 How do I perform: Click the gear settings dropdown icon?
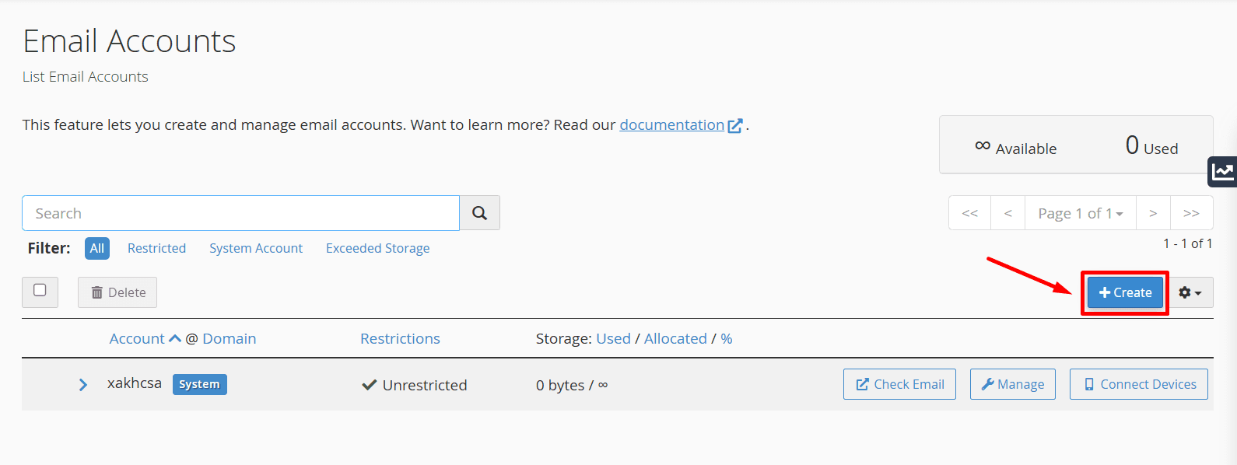point(1190,292)
